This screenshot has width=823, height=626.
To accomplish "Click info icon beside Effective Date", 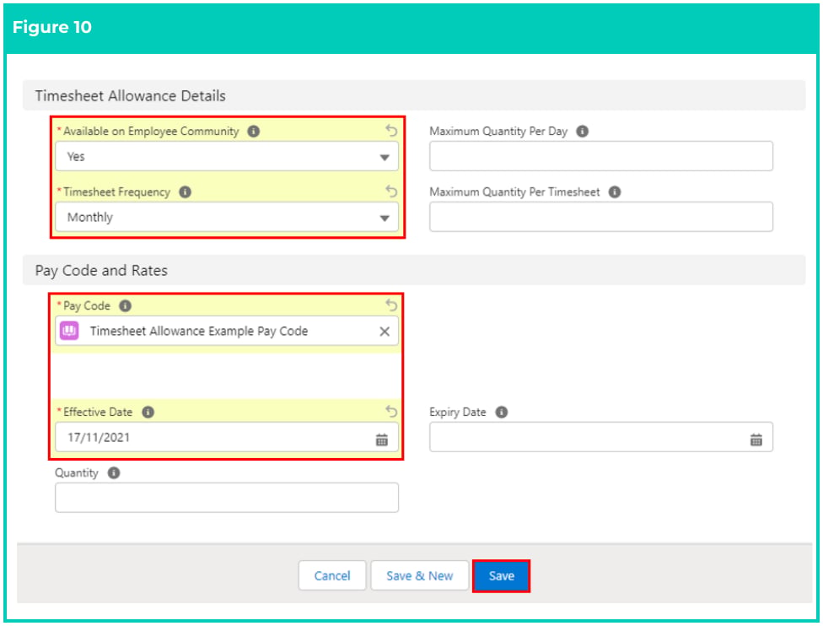I will coord(148,413).
